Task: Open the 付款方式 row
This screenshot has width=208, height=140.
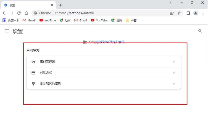Action: (104, 73)
